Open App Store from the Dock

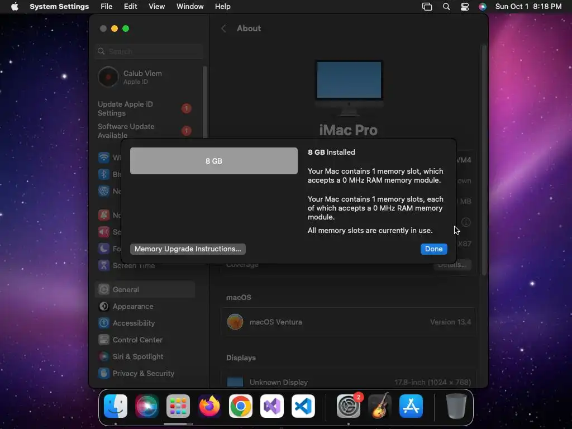pos(411,406)
